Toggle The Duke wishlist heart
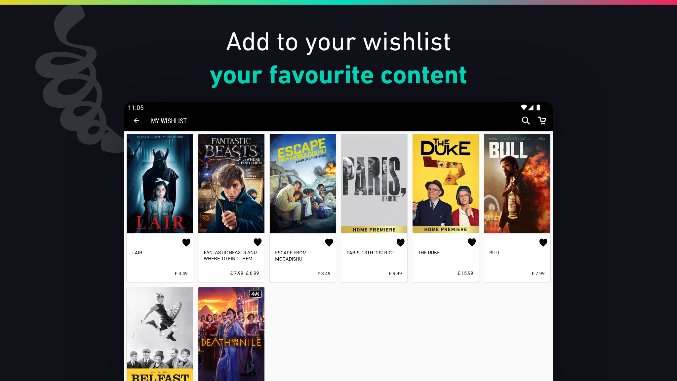677x381 pixels. pyautogui.click(x=472, y=242)
